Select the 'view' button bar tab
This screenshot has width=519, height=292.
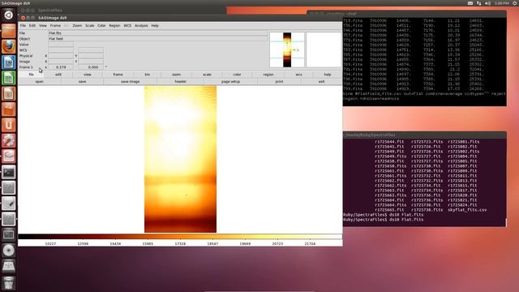click(x=88, y=75)
